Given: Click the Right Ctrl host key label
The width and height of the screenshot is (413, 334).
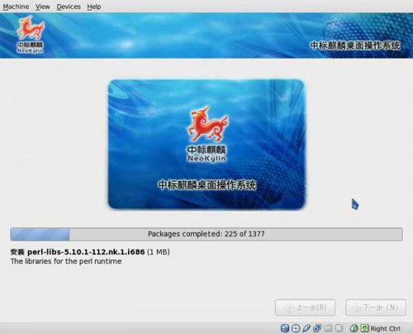Looking at the screenshot, I should (x=385, y=328).
